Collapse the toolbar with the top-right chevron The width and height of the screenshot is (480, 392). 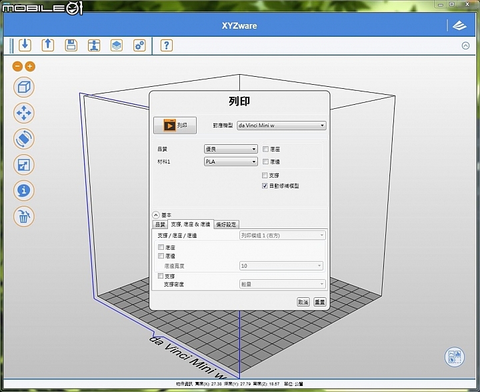click(x=465, y=45)
